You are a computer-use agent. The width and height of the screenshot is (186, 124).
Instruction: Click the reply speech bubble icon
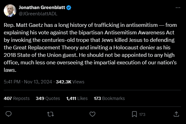(x=8, y=114)
